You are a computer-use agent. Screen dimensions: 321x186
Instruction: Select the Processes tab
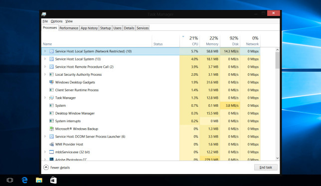[x=50, y=27]
